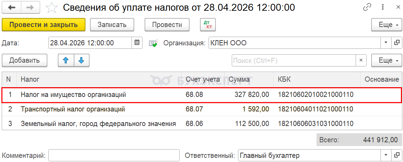Click the Провести и закрыть button
This screenshot has height=162, width=403.
(x=44, y=25)
